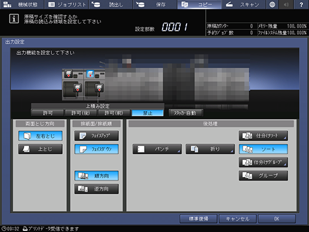Open the 折り fold settings

[210, 149]
